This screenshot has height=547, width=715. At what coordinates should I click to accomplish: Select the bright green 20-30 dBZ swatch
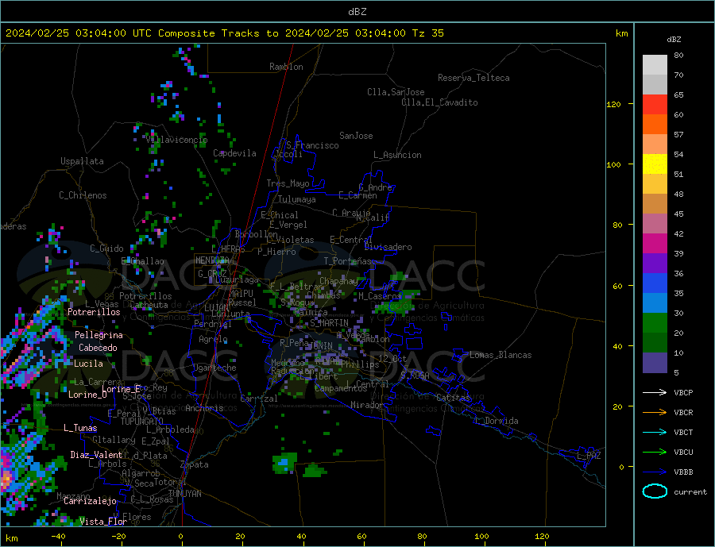click(x=655, y=323)
